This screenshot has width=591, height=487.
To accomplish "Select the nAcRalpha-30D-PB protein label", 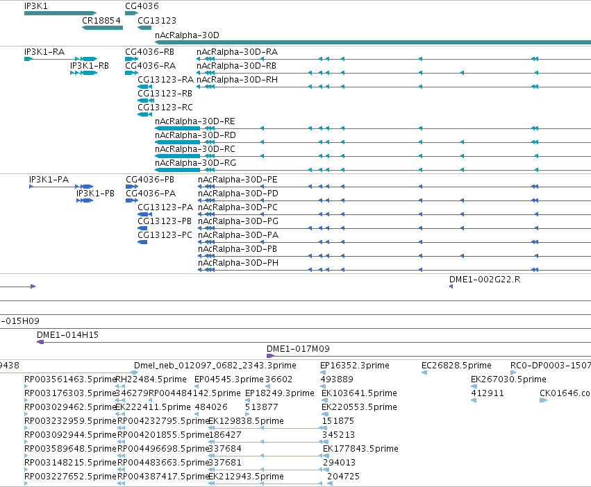I will coord(238,249).
